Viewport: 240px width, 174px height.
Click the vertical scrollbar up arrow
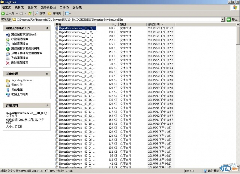(238, 24)
